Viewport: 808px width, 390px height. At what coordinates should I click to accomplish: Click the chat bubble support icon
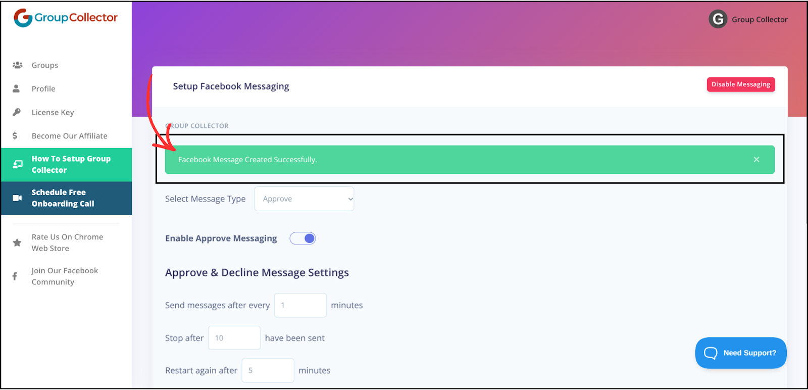pyautogui.click(x=711, y=353)
